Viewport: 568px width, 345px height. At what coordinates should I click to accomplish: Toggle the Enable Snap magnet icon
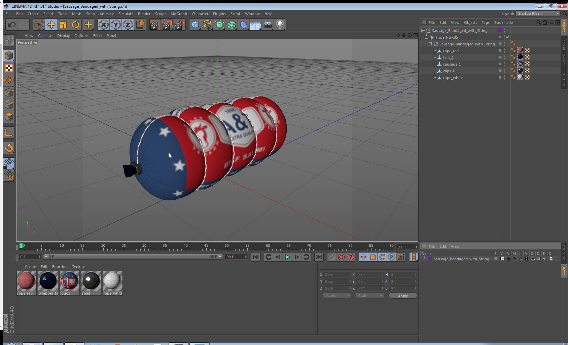9,148
